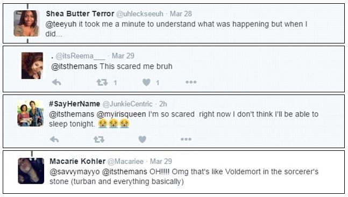
Task: Retweet the 'This scared me bruh' tweet
Action: pyautogui.click(x=102, y=83)
